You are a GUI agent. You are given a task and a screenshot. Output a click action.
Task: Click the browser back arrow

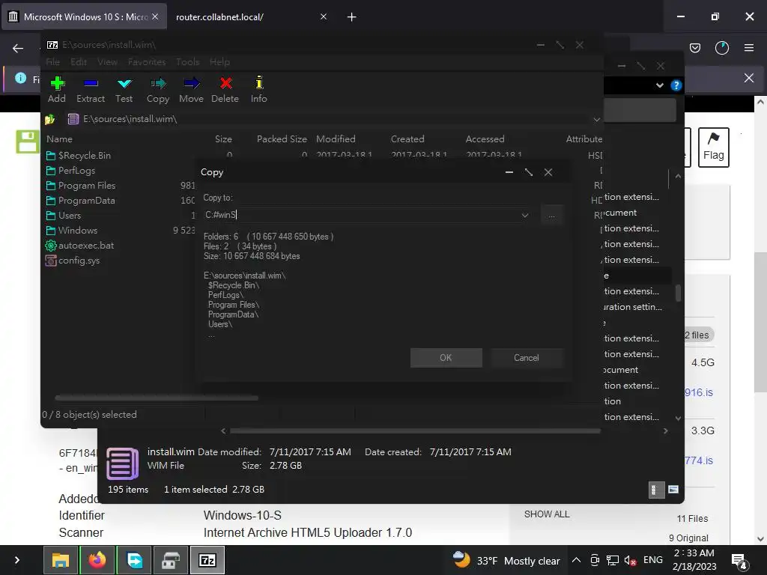click(18, 48)
